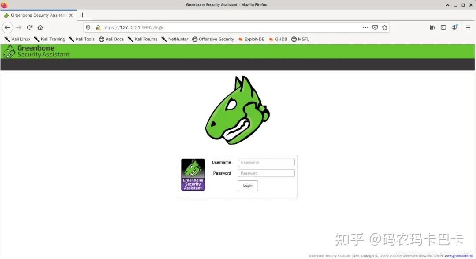Click the tracking protection shield icon
The height and width of the screenshot is (259, 476).
[88, 27]
